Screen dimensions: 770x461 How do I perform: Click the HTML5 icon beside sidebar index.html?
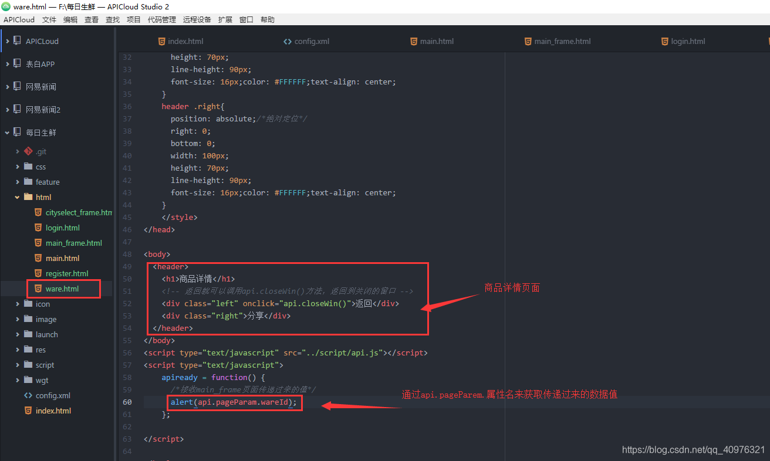point(28,411)
